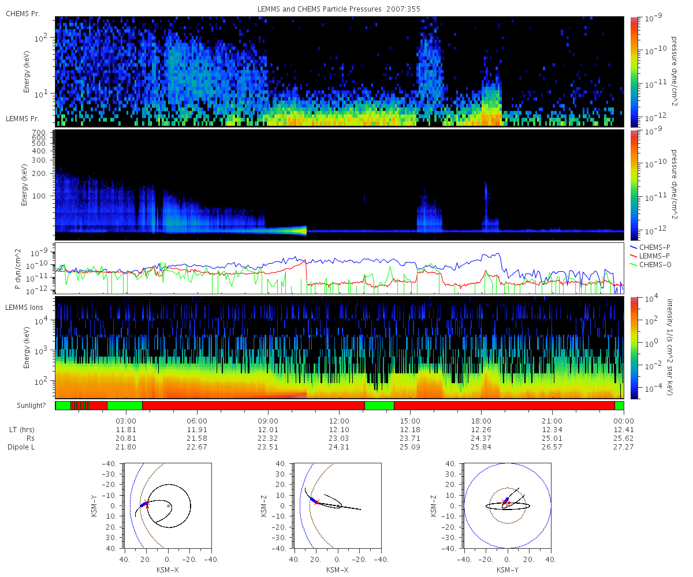The image size is (693, 577).
Task: Select the 'Rs' row label
Action: 30,439
